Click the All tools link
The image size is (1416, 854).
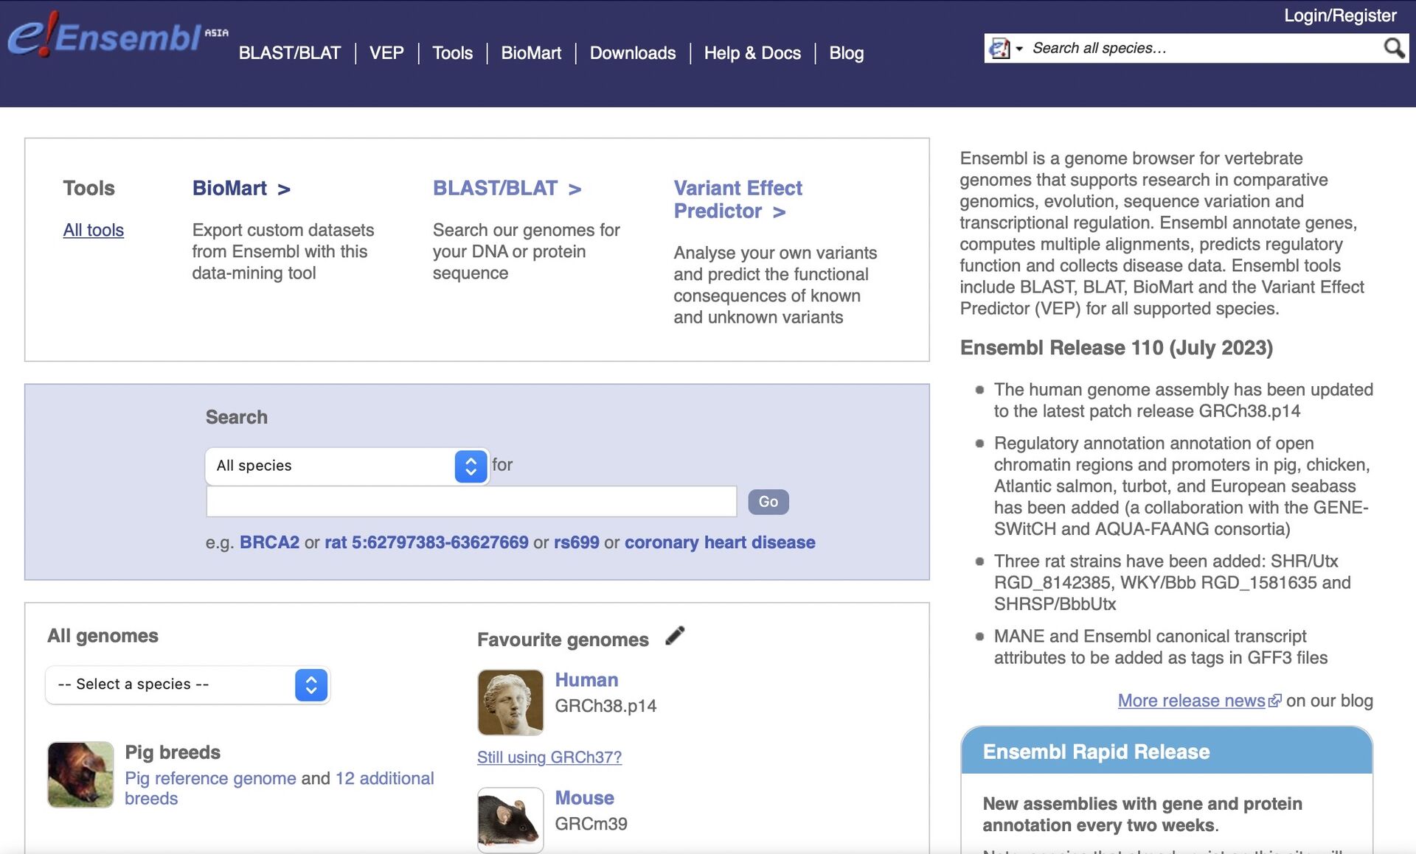[x=93, y=230]
